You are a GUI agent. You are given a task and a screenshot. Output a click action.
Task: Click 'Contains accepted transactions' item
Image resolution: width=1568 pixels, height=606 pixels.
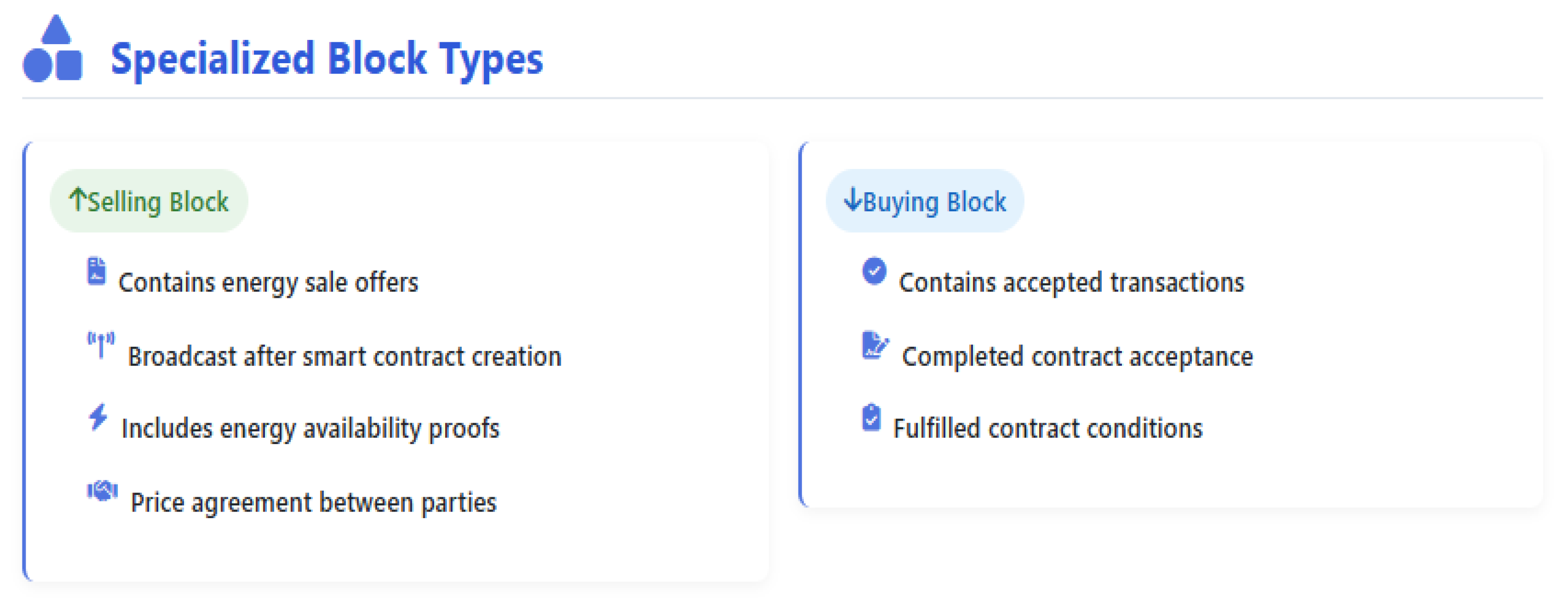pyautogui.click(x=1071, y=283)
